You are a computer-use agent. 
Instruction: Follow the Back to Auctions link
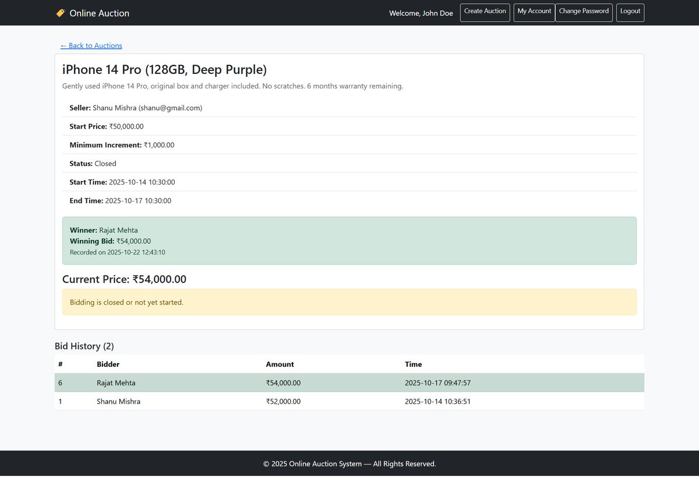[91, 45]
